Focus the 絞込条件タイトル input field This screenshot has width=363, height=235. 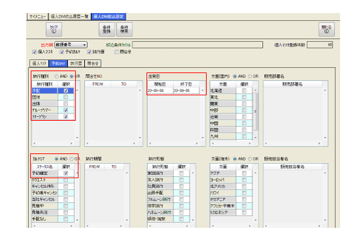pyautogui.click(x=198, y=44)
